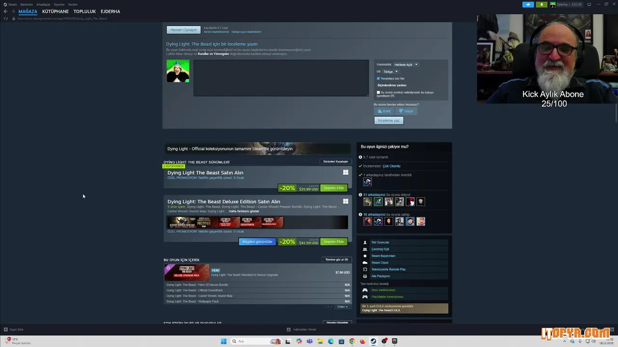Click the PlayStation controller icon
This screenshot has height=347, width=618.
coord(365,297)
